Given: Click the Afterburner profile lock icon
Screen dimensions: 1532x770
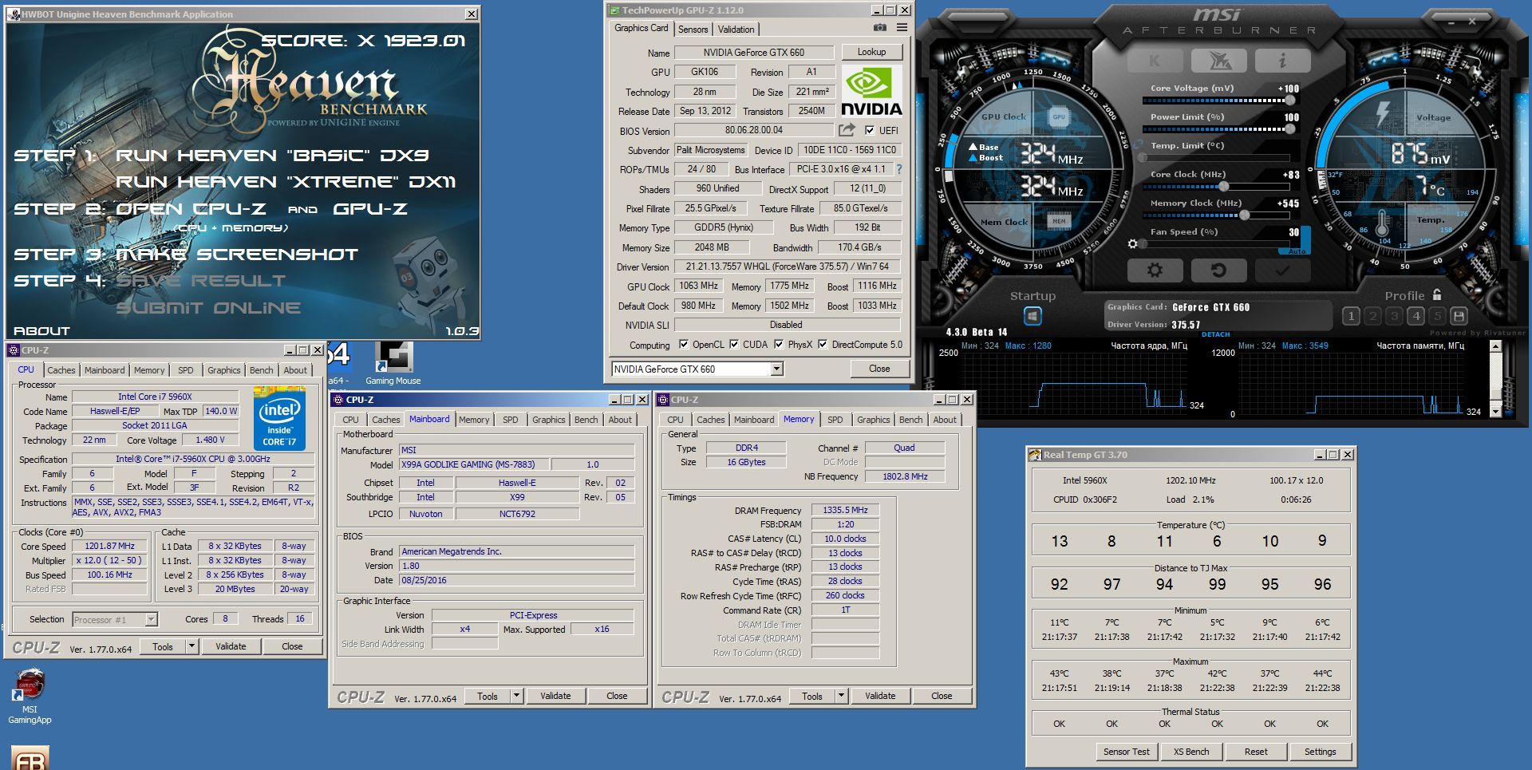Looking at the screenshot, I should pyautogui.click(x=1436, y=294).
